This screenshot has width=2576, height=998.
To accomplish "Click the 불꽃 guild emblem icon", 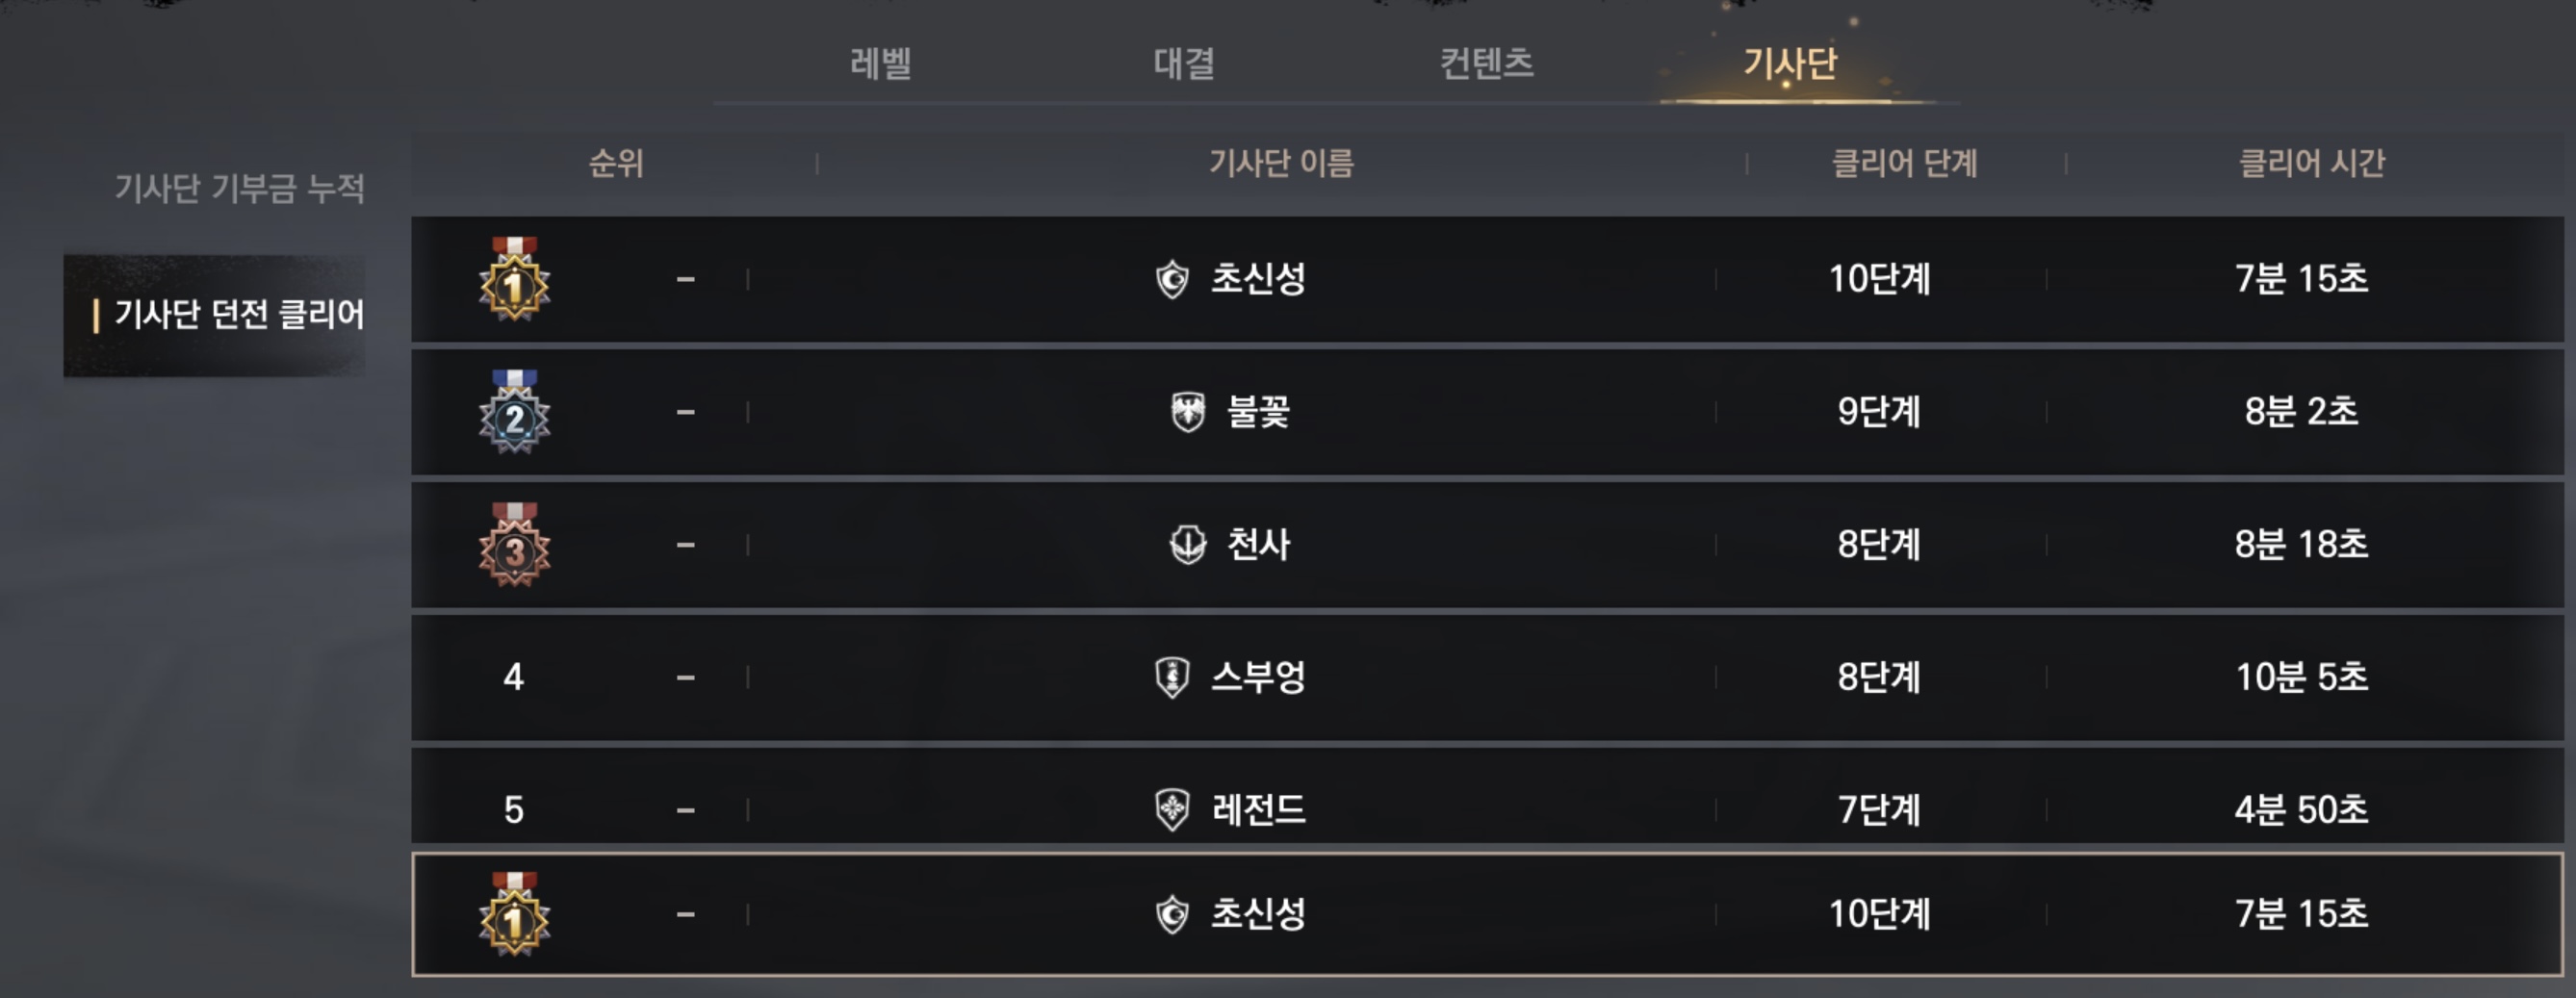I will (x=1188, y=412).
